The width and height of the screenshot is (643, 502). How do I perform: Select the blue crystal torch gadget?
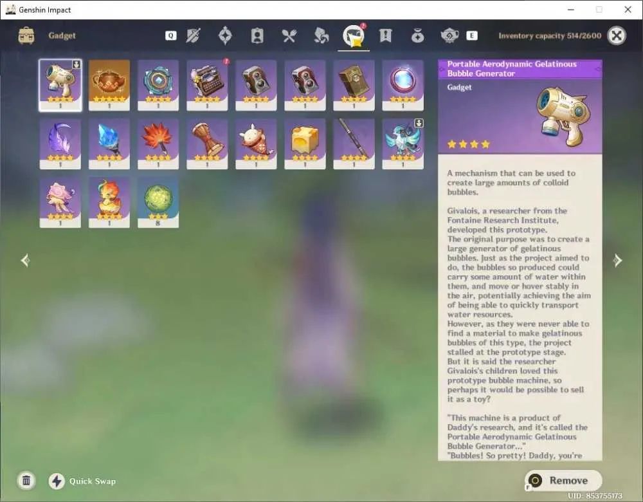coord(109,144)
